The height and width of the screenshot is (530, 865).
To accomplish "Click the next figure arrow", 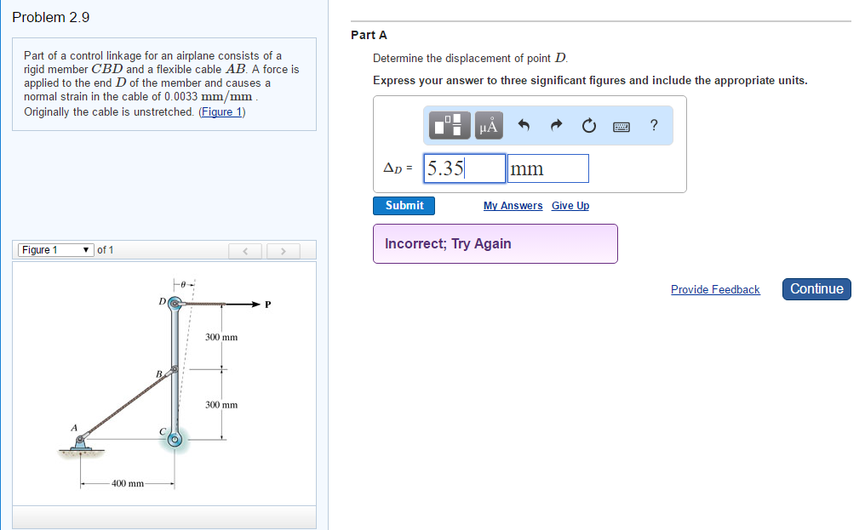I will point(283,250).
